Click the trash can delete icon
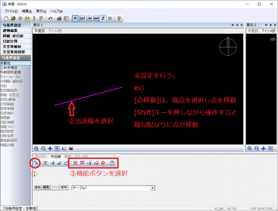 coord(112,163)
